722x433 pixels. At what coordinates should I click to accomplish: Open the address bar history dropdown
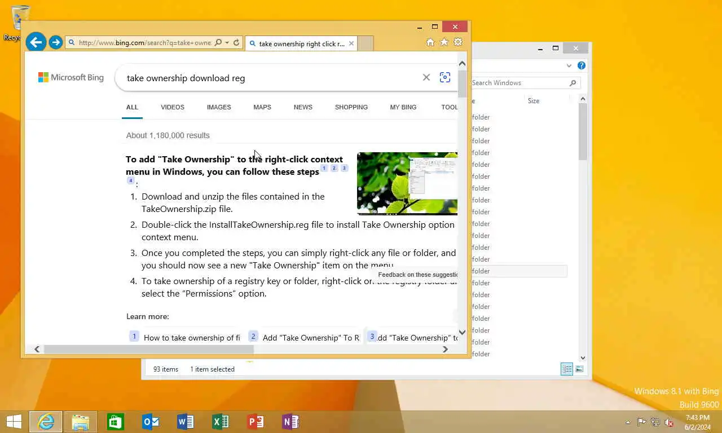point(227,42)
